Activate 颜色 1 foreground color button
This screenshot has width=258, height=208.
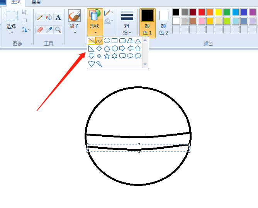(x=148, y=23)
